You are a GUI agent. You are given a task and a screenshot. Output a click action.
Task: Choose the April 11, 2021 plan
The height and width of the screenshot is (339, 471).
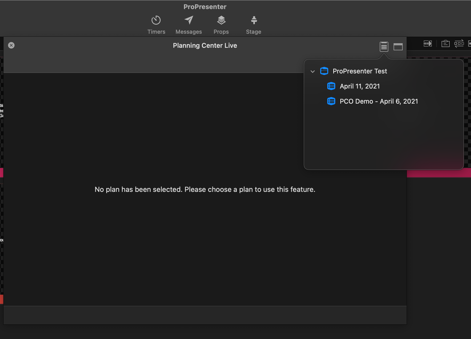[x=360, y=86]
